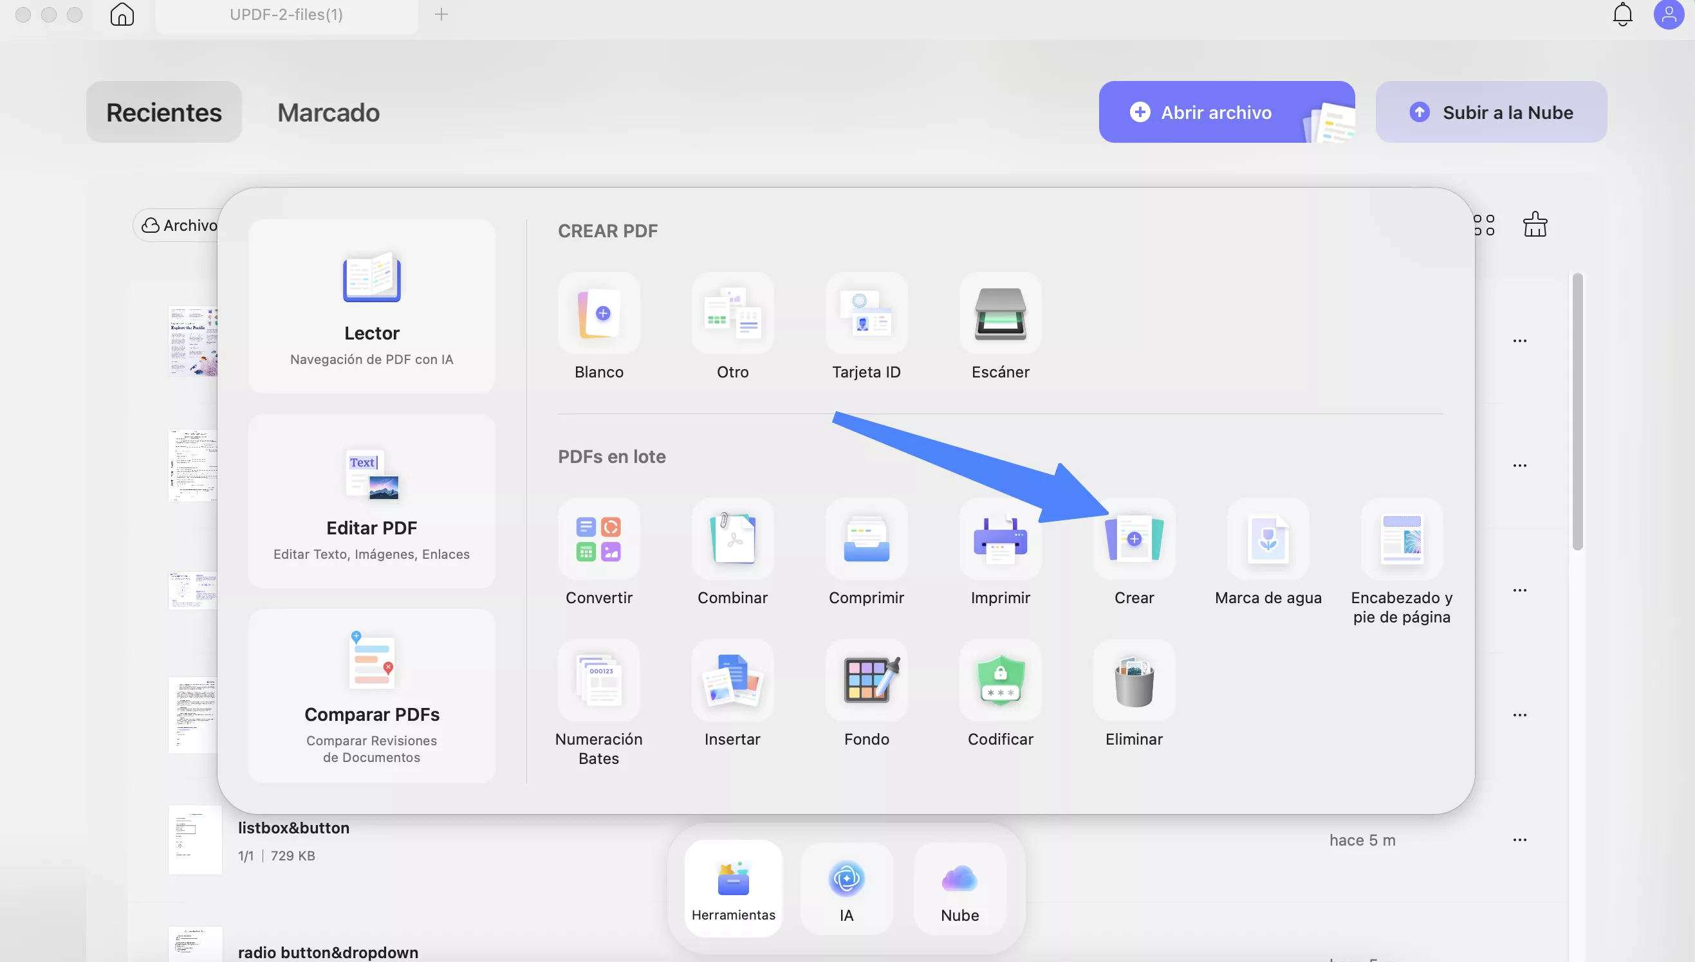Expand the Archivo filter dropdown
1695x962 pixels.
[x=180, y=225]
